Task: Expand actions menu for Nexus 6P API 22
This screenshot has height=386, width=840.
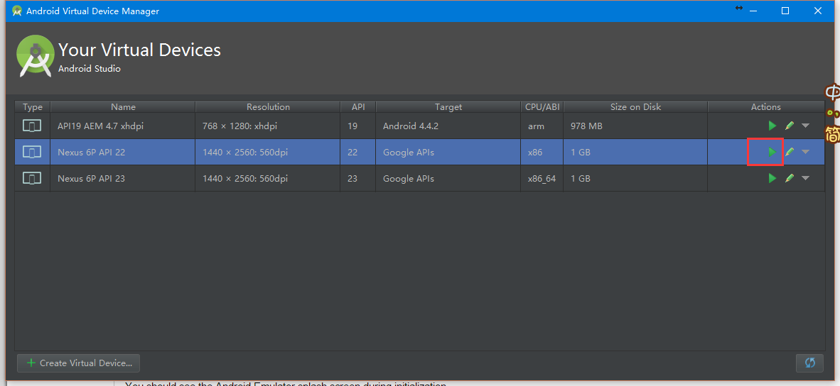Action: click(805, 152)
